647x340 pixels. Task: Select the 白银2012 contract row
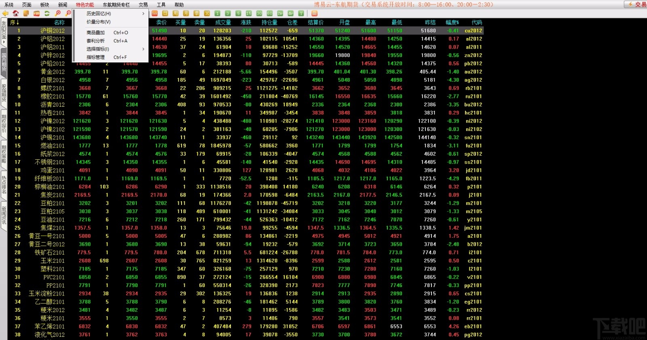pos(246,80)
